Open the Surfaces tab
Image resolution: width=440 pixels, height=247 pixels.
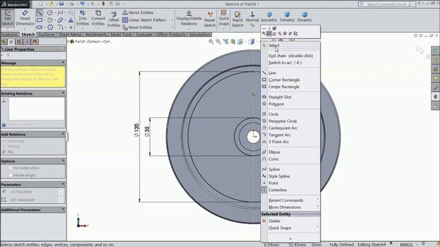[x=46, y=34]
